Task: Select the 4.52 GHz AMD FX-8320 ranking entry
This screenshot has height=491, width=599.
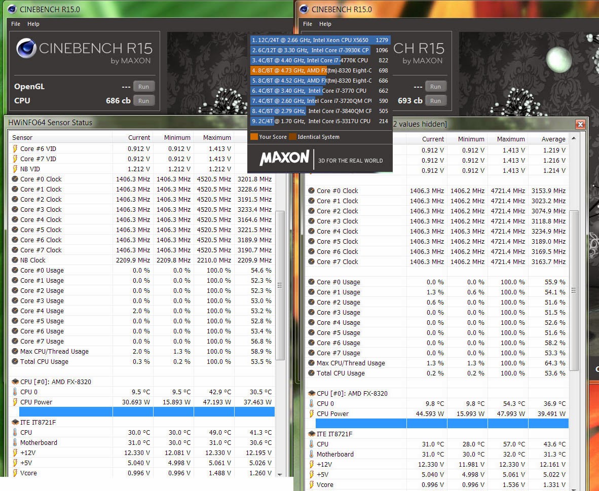Action: [x=320, y=81]
